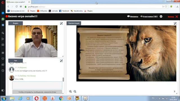Open new browser tab

click(x=33, y=2)
